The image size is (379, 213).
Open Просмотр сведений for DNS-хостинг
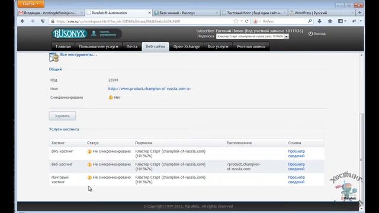[296, 154]
